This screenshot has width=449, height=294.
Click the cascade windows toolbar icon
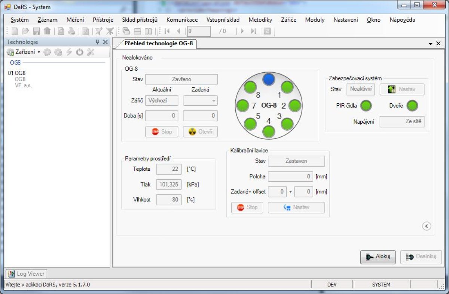(126, 31)
